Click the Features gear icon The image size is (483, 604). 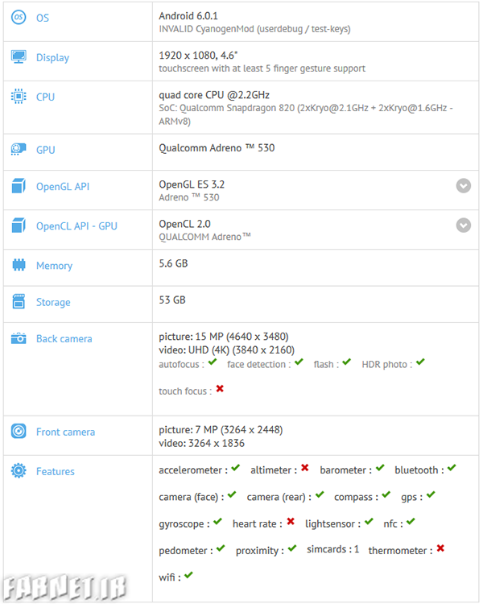(19, 471)
